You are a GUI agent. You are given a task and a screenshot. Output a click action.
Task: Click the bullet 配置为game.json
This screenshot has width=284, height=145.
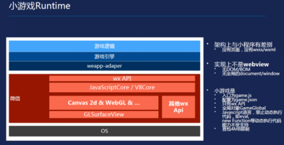tap(239, 100)
